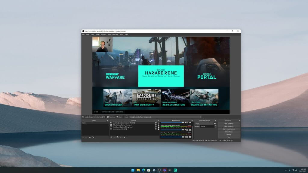Adjust the Audio Output Game Capture volume slider
Screen dimensions: 308x173
(x=172, y=130)
